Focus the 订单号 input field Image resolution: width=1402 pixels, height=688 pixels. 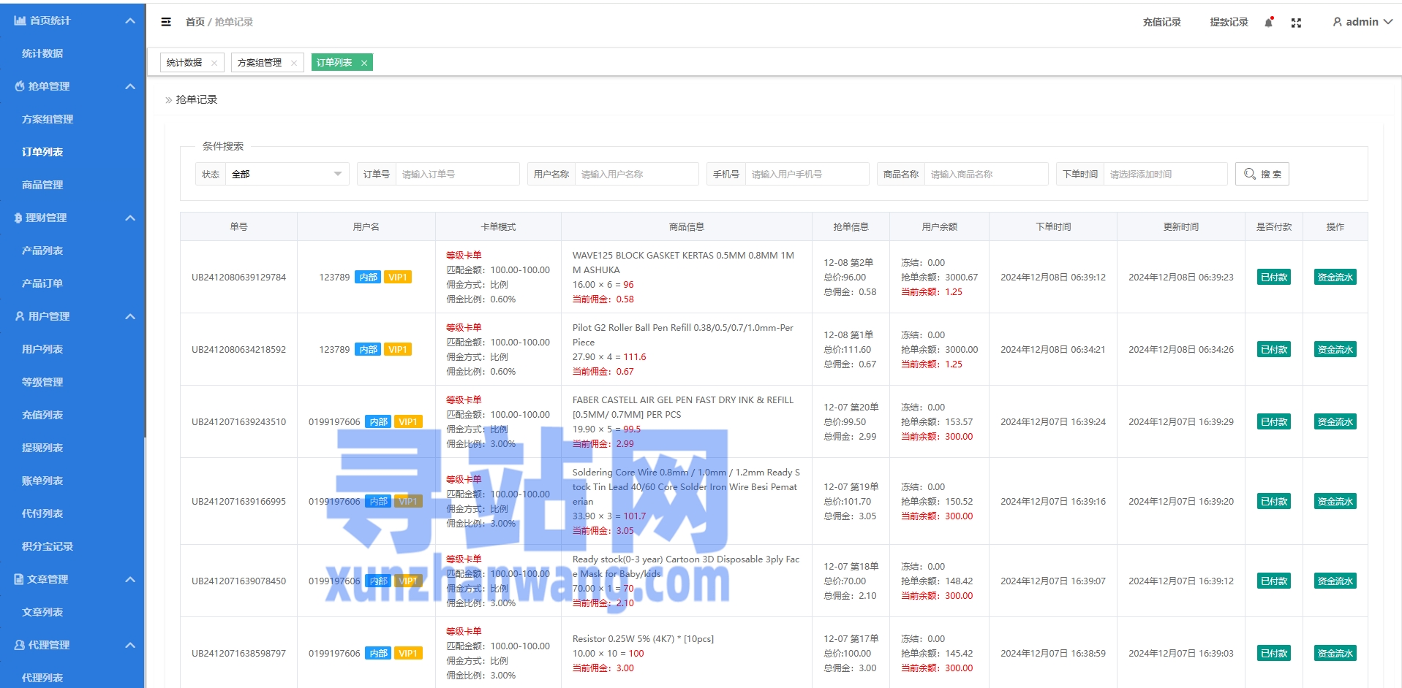click(457, 174)
